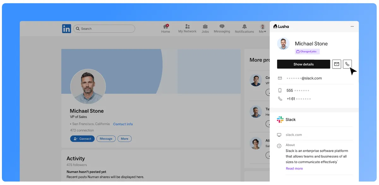Click Michael Stone name on LinkedIn profile
The image size is (379, 185).
click(87, 111)
